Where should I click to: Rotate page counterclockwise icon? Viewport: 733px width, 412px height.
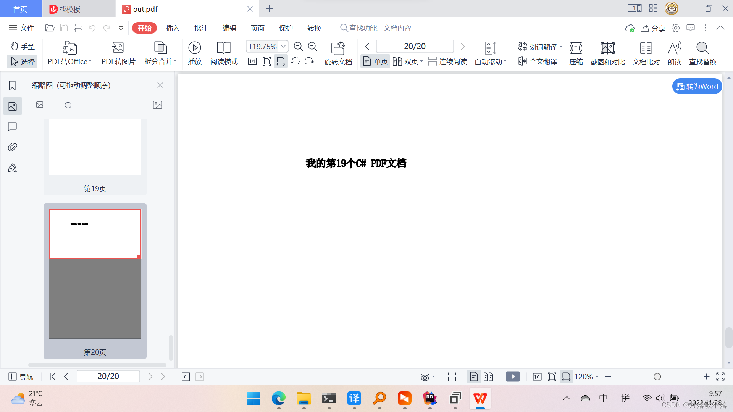coord(295,61)
